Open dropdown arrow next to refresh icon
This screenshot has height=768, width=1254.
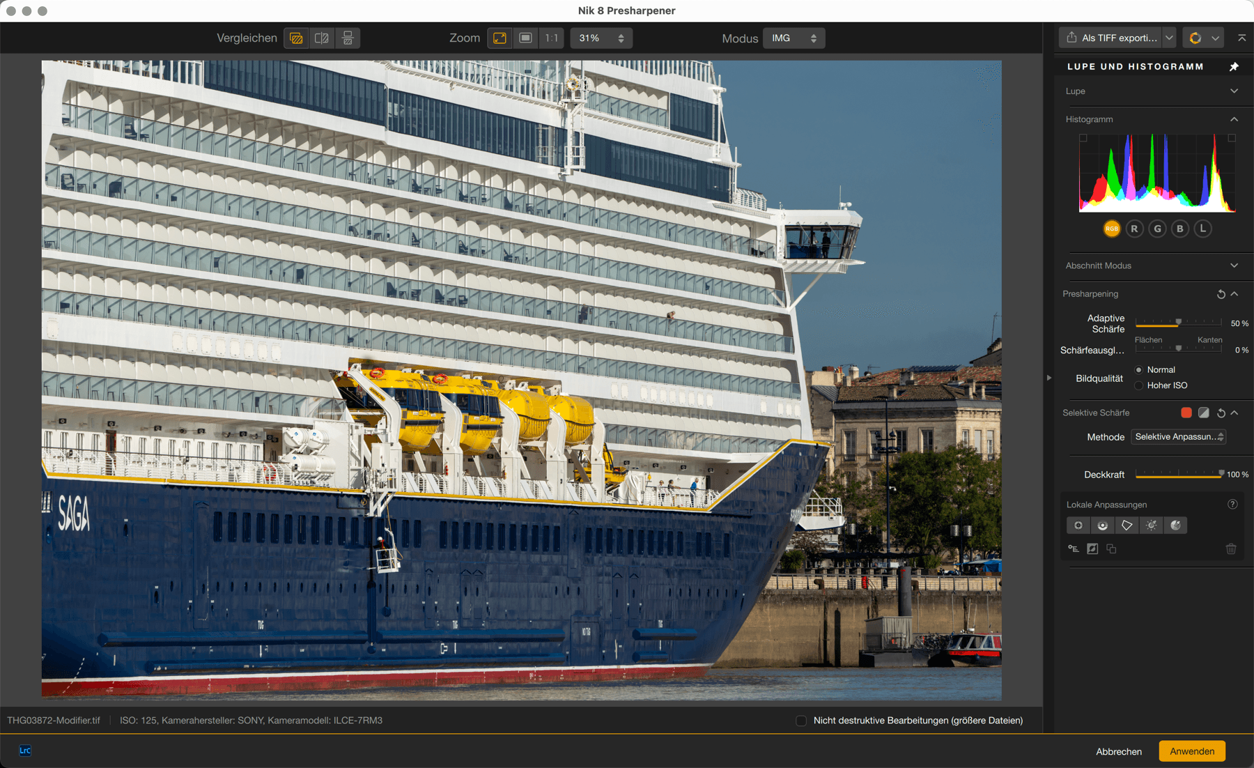[x=1215, y=38]
